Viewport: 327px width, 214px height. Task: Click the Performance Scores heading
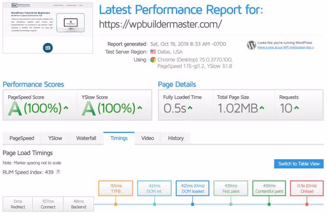tap(33, 84)
